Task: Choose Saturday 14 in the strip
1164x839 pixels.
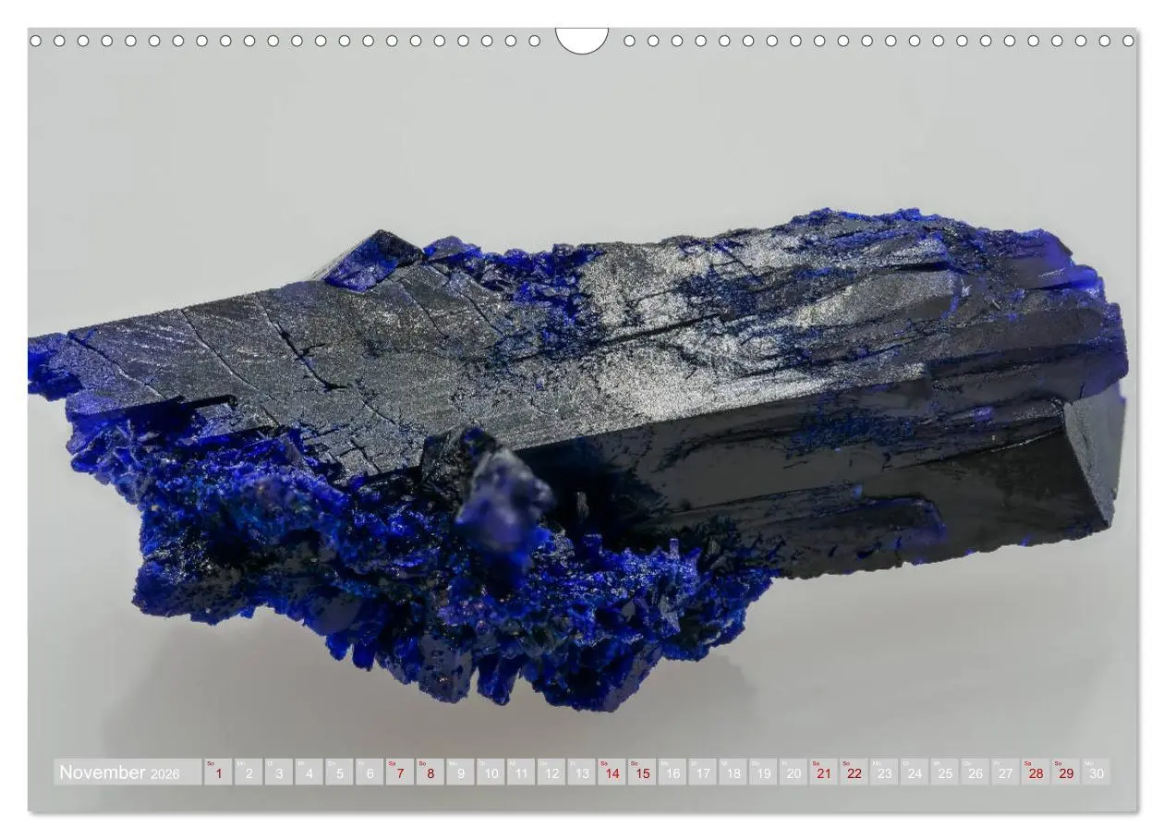Action: click(x=612, y=772)
